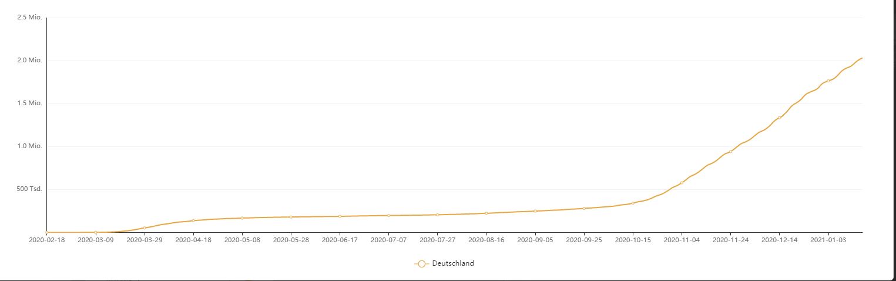Image resolution: width=896 pixels, height=281 pixels.
Task: Click the line marker above 2020-05-28
Action: click(x=291, y=217)
